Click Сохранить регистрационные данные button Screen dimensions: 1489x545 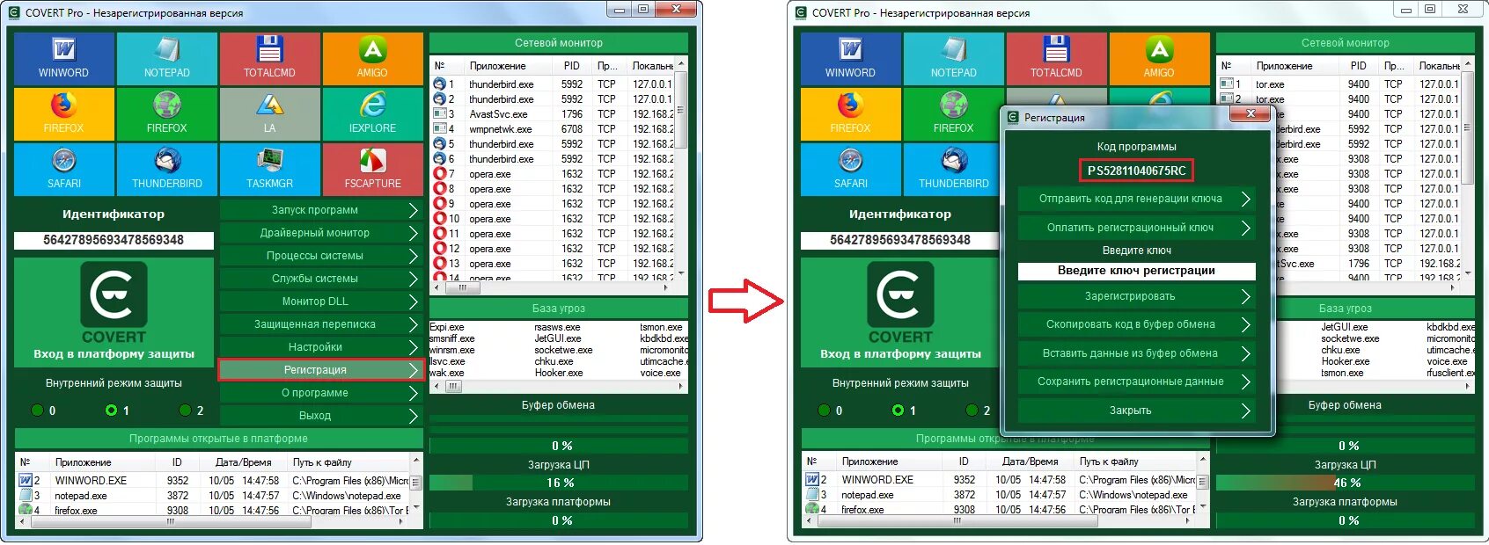click(1136, 381)
